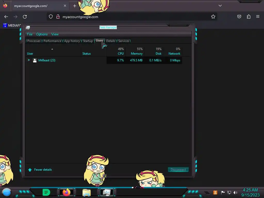Click the Task Manager title bar icon
The image size is (264, 198).
(28, 27)
